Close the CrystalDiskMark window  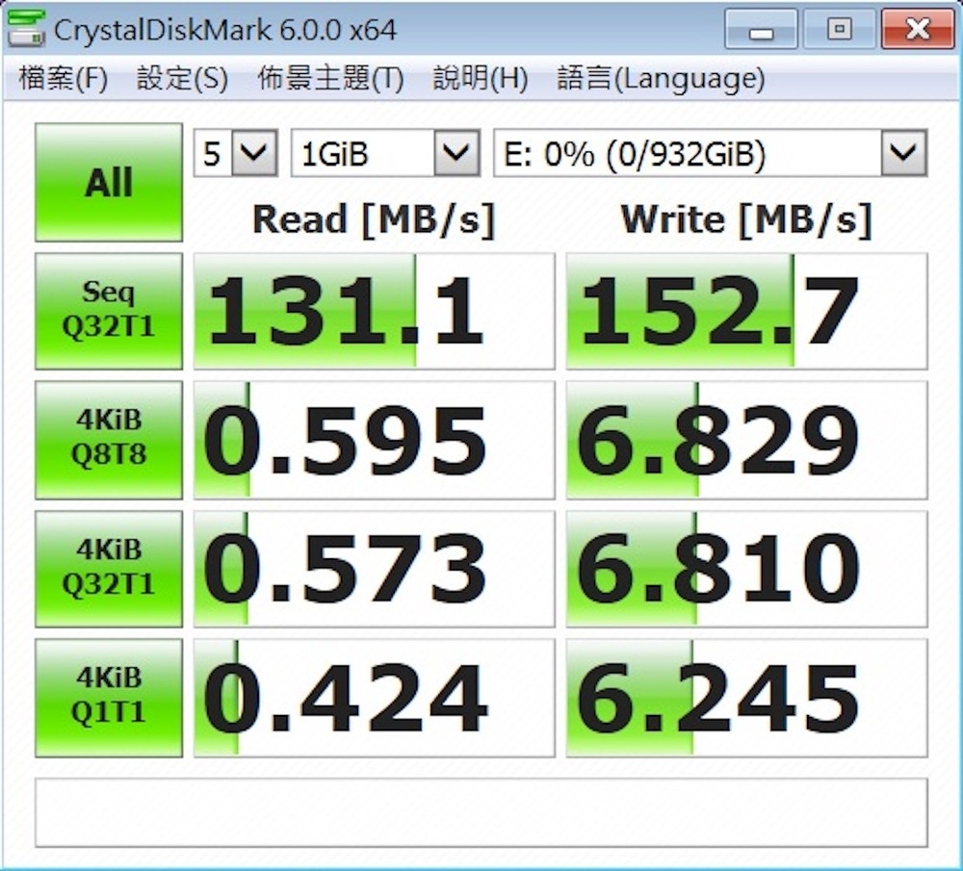coord(918,29)
